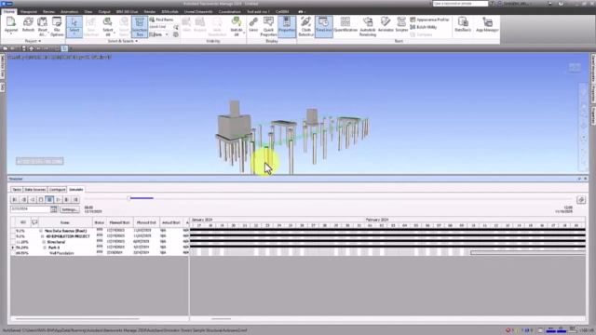Click the export animation icon
This screenshot has width=596, height=335.
[x=581, y=200]
